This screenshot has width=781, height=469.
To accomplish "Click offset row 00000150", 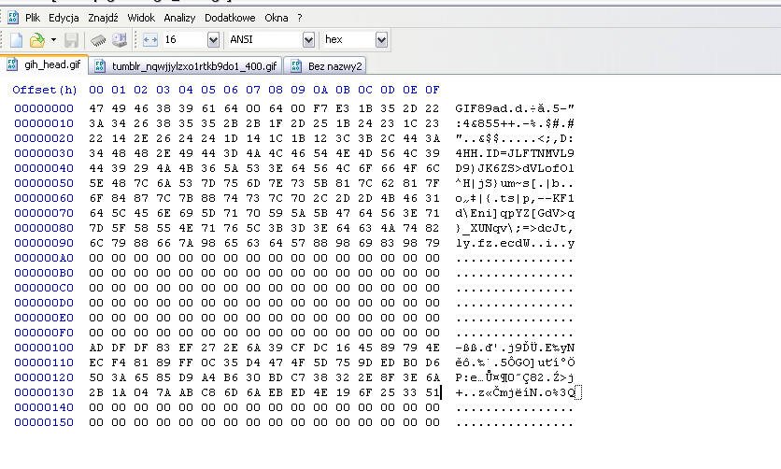I will tap(44, 422).
